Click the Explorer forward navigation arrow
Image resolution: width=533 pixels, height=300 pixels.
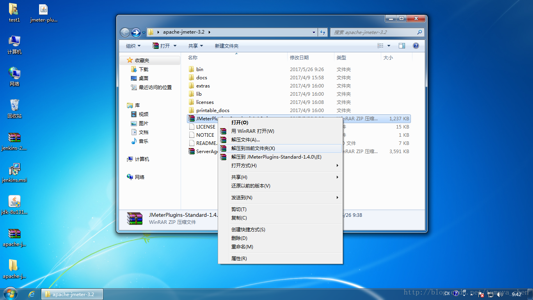point(136,32)
